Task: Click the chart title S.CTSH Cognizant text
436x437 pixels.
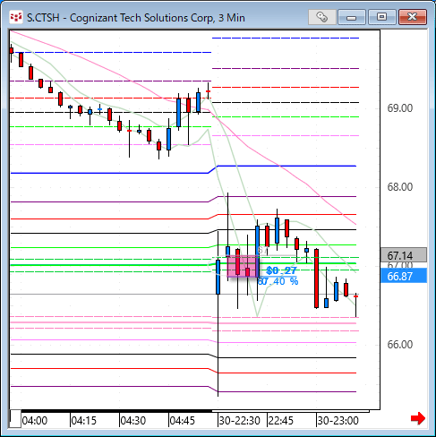Action: click(136, 18)
